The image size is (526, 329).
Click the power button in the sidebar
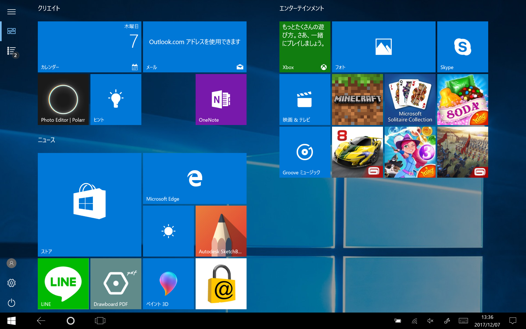point(12,303)
